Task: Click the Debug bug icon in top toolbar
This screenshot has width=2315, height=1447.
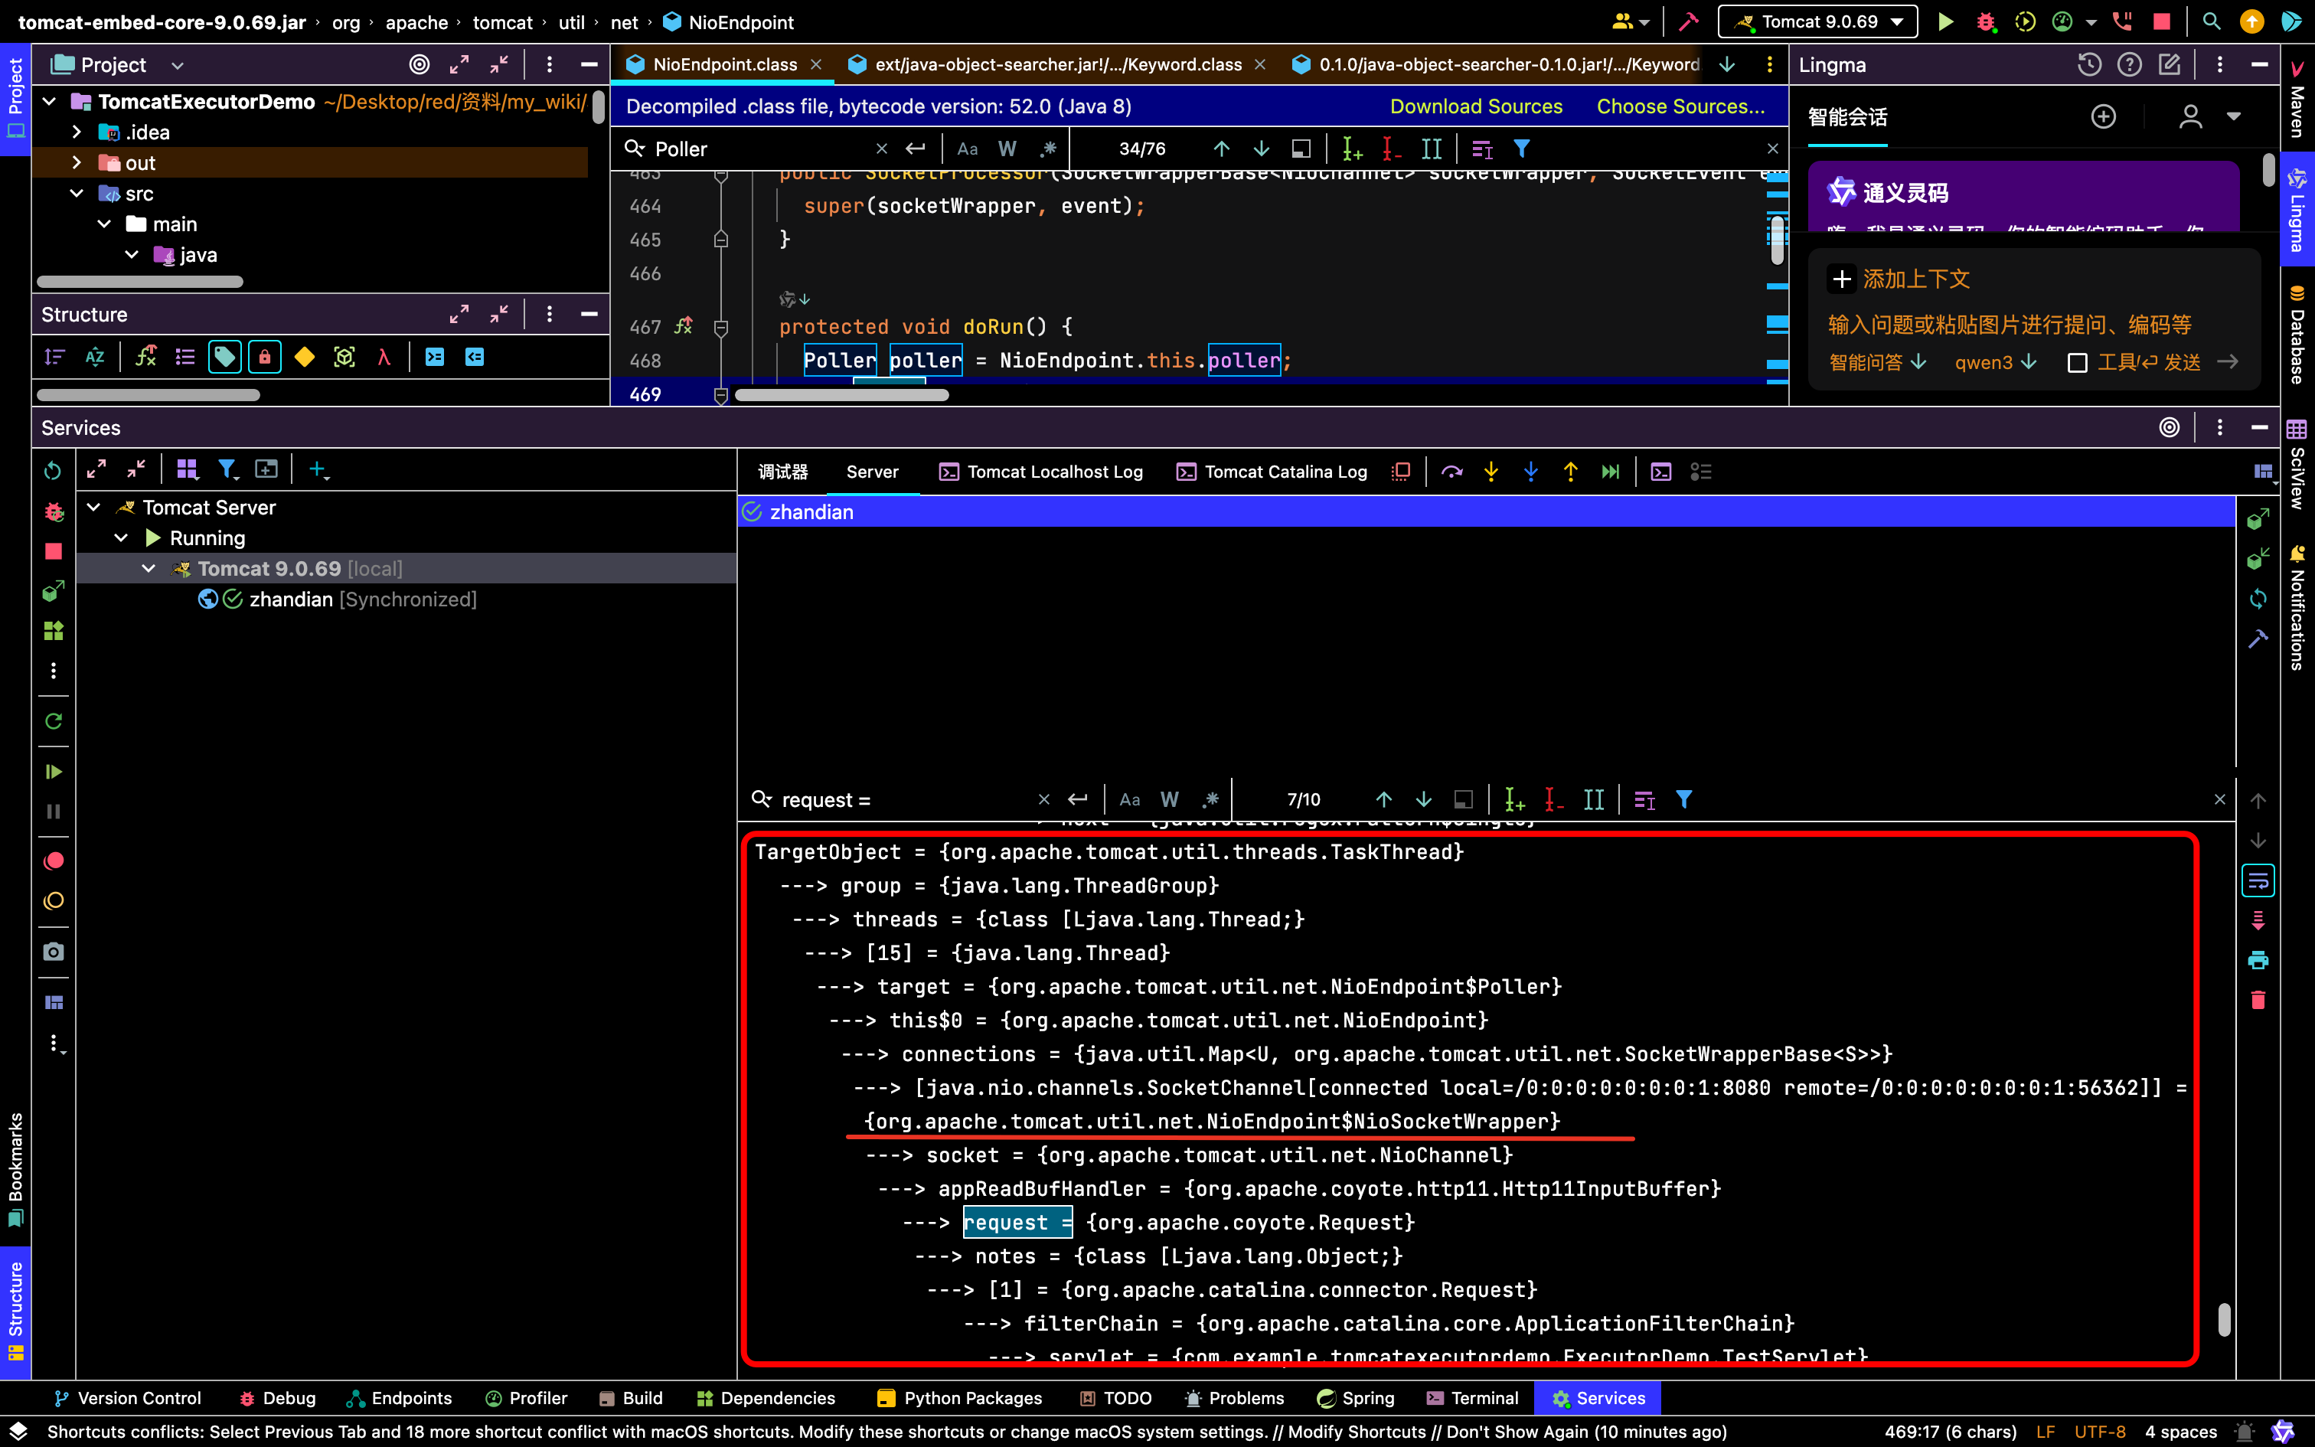Action: pos(1985,21)
